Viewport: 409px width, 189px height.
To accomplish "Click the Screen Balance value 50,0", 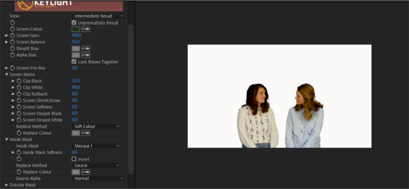I will [76, 42].
